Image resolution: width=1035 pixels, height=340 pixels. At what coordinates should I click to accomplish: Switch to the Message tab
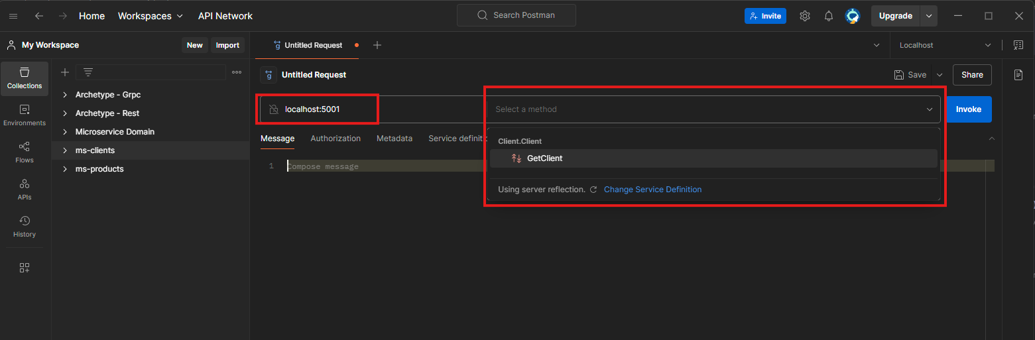[277, 139]
